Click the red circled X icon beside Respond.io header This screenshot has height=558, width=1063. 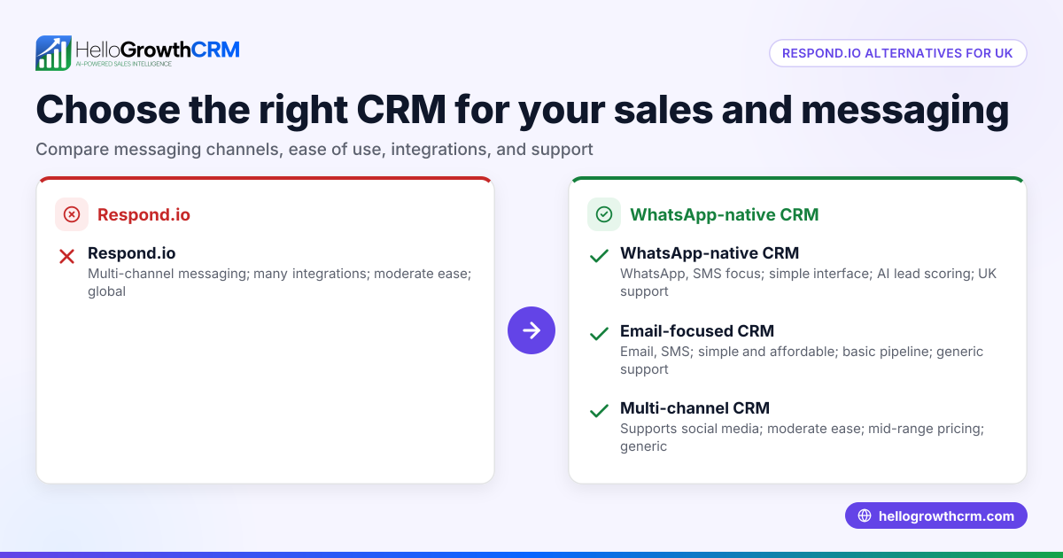pyautogui.click(x=72, y=214)
